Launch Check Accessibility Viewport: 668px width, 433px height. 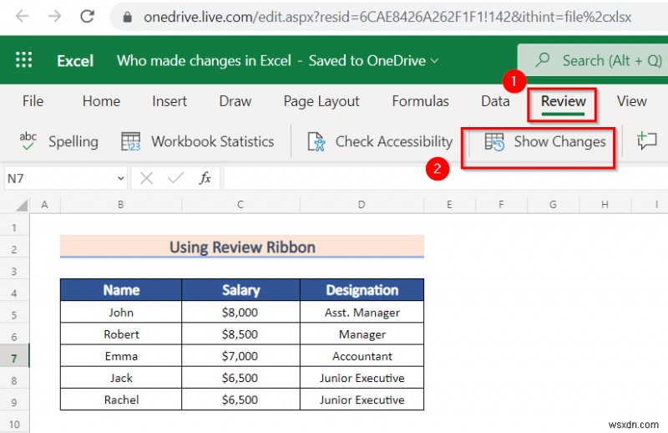point(380,141)
